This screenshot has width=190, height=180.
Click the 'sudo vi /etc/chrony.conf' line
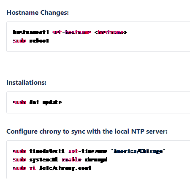click(x=52, y=168)
